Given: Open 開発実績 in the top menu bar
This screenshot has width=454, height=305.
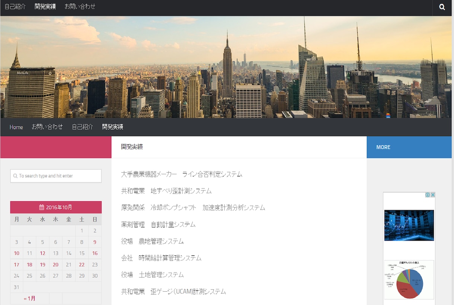Looking at the screenshot, I should click(45, 6).
